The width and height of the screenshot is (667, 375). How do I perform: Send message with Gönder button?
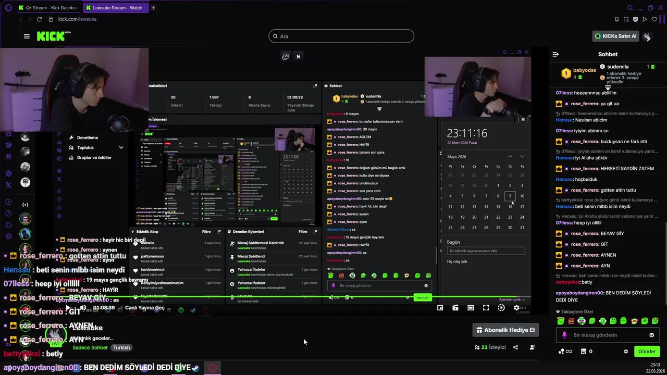tap(647, 352)
